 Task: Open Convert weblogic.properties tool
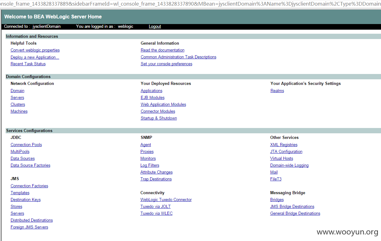tap(35, 50)
